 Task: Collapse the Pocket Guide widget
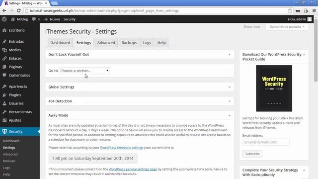pos(304,55)
